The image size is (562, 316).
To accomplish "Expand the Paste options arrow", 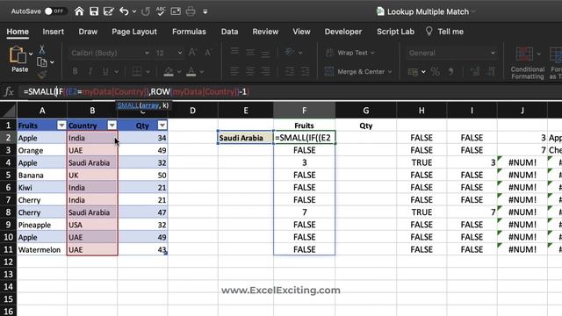I will click(x=31, y=54).
